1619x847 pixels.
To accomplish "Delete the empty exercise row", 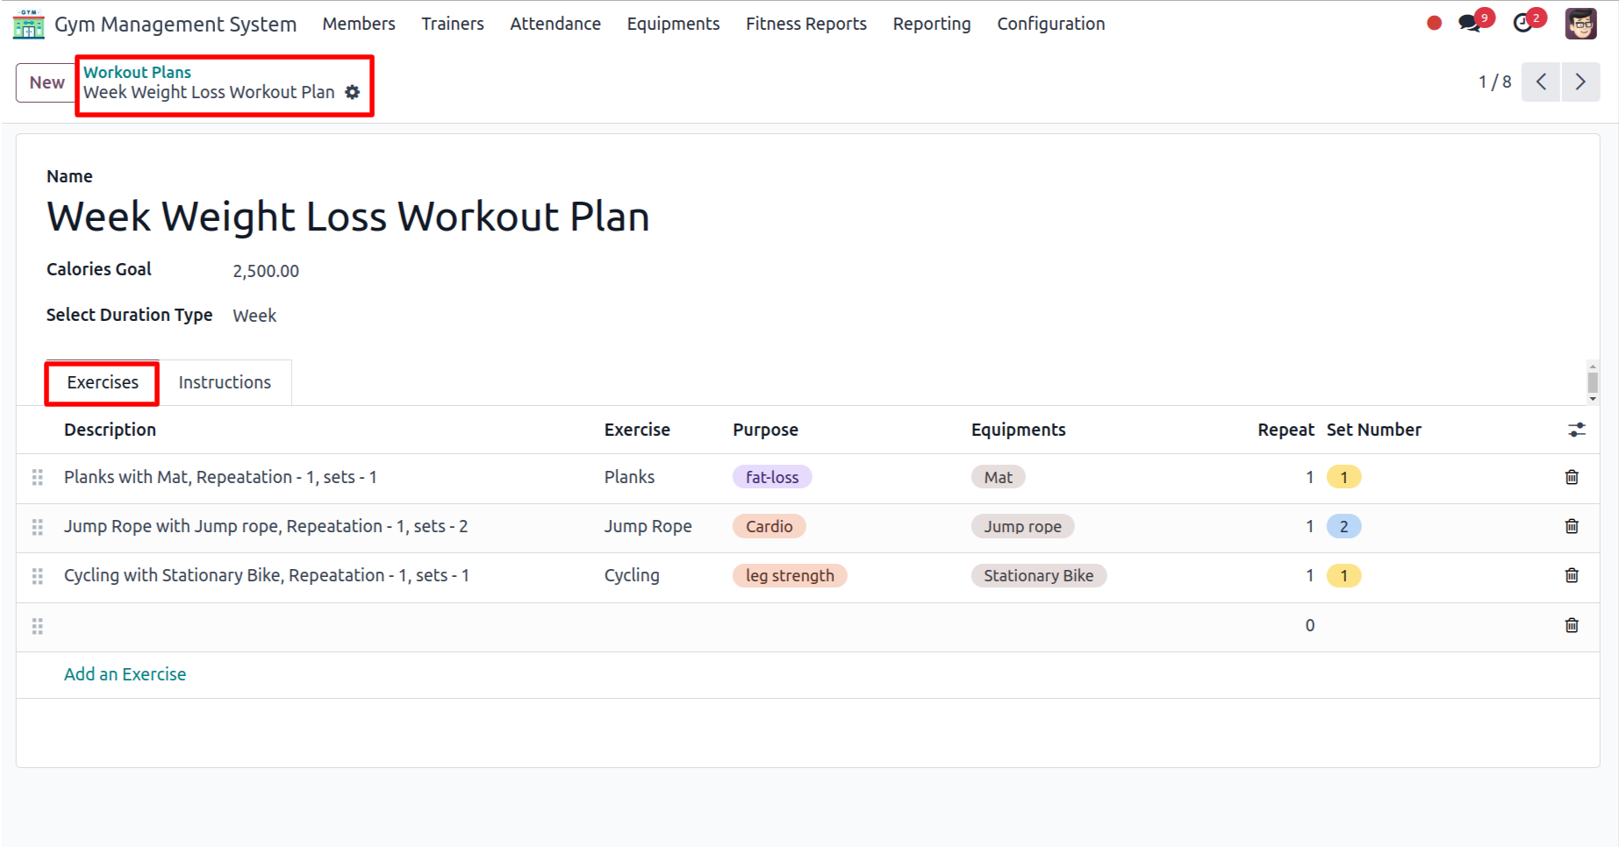I will (x=1572, y=625).
